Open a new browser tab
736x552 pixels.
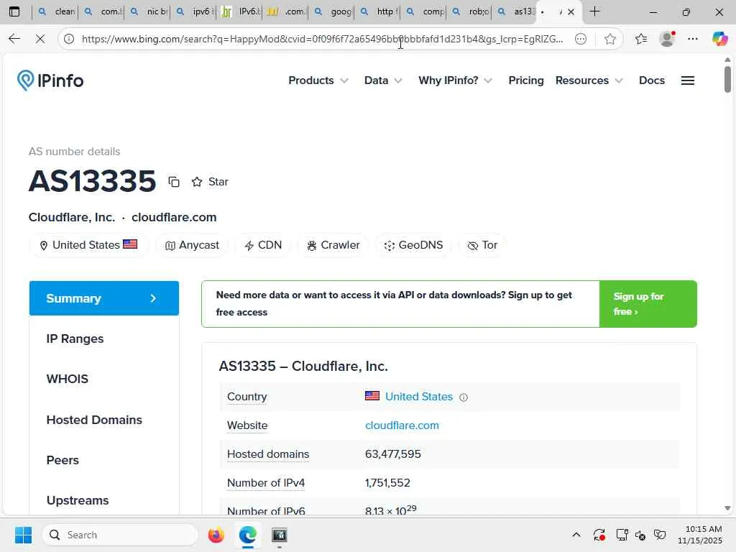(x=594, y=11)
